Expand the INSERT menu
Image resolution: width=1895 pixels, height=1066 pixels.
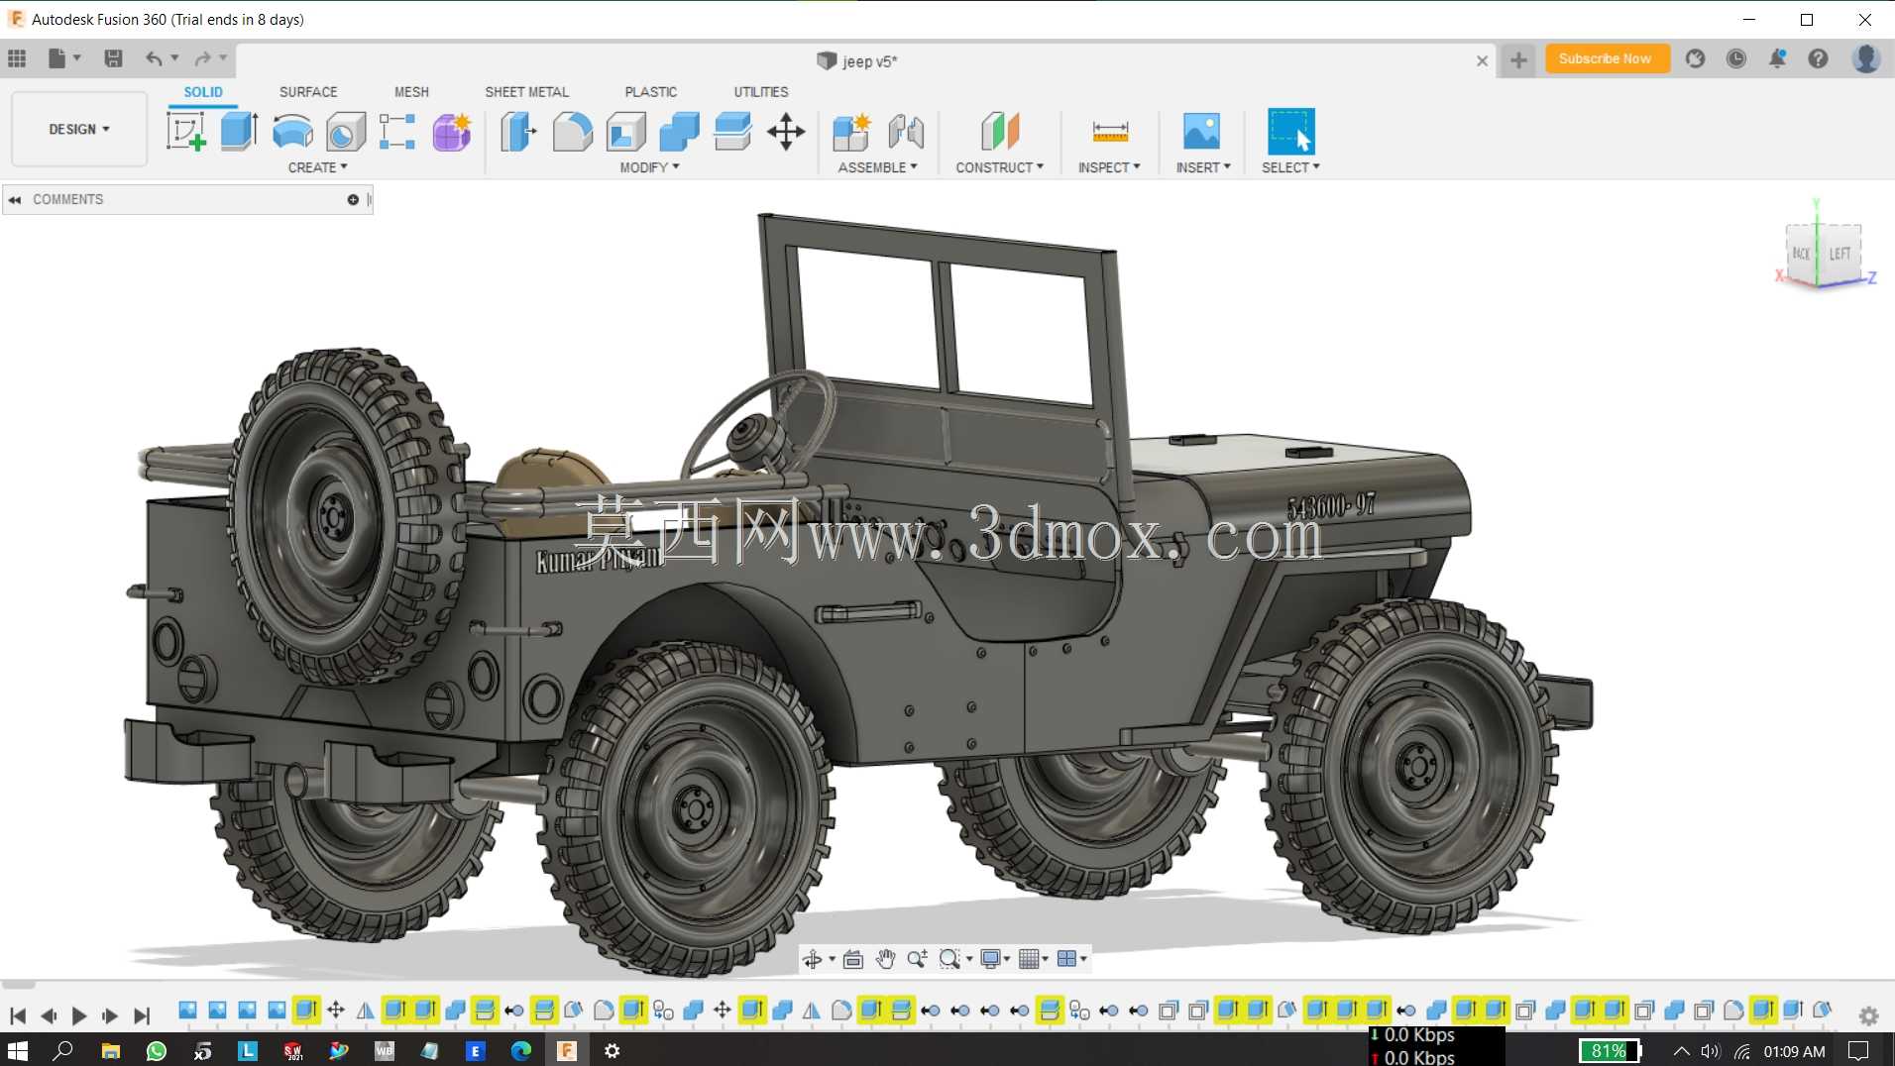[1203, 167]
